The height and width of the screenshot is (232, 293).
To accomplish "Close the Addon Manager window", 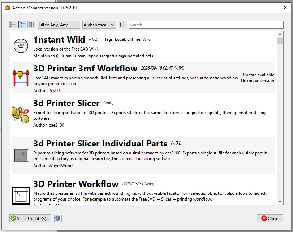I will [x=285, y=8].
